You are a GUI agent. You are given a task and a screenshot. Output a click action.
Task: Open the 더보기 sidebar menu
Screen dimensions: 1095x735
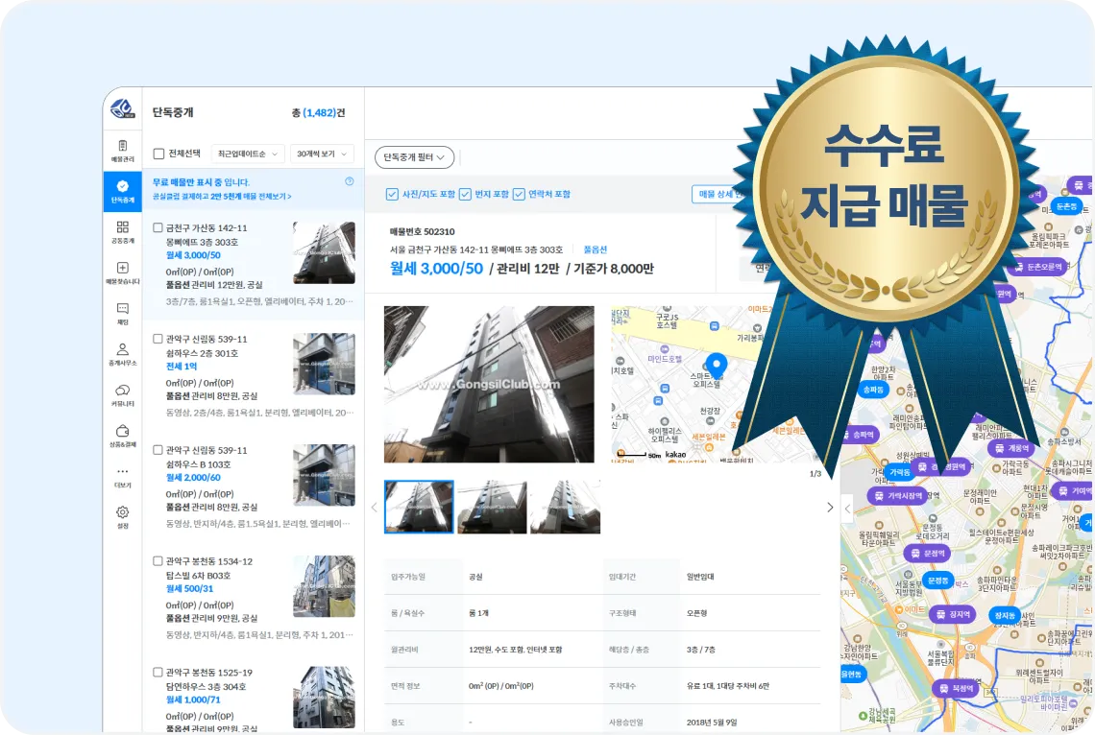pos(122,476)
